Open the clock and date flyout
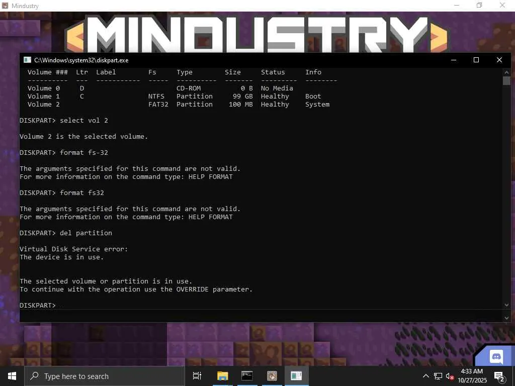 472,376
